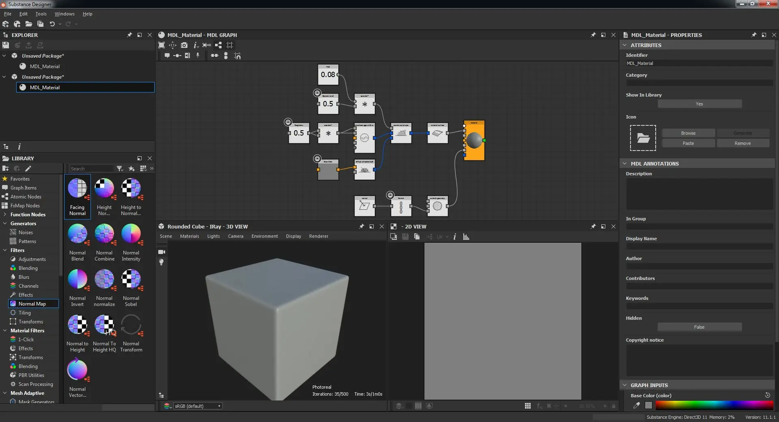
Task: Expand the Function Nodes library category
Action: [5, 215]
